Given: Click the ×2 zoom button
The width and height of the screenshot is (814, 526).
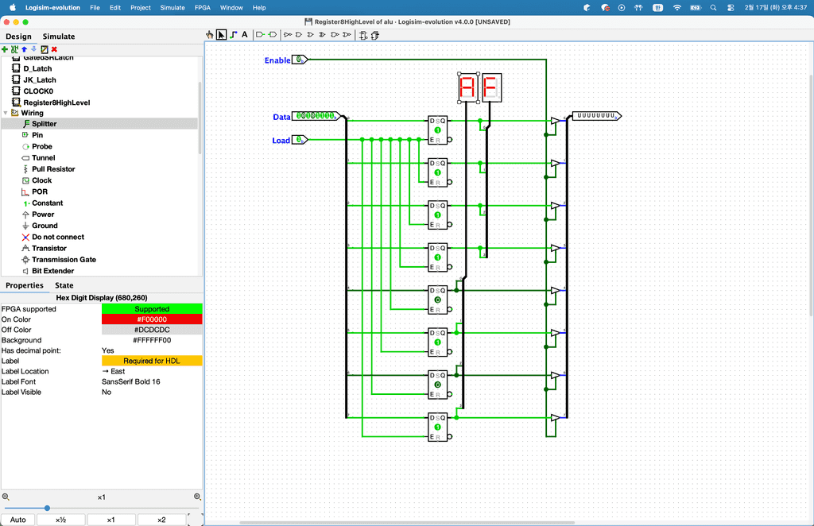Looking at the screenshot, I should (161, 520).
